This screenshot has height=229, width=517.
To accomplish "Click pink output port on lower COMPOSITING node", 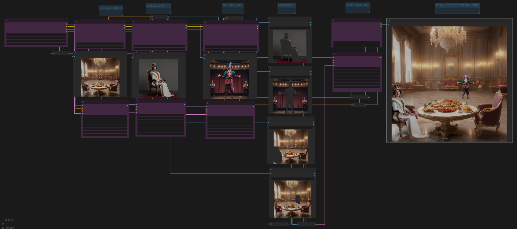I will 381,57.
